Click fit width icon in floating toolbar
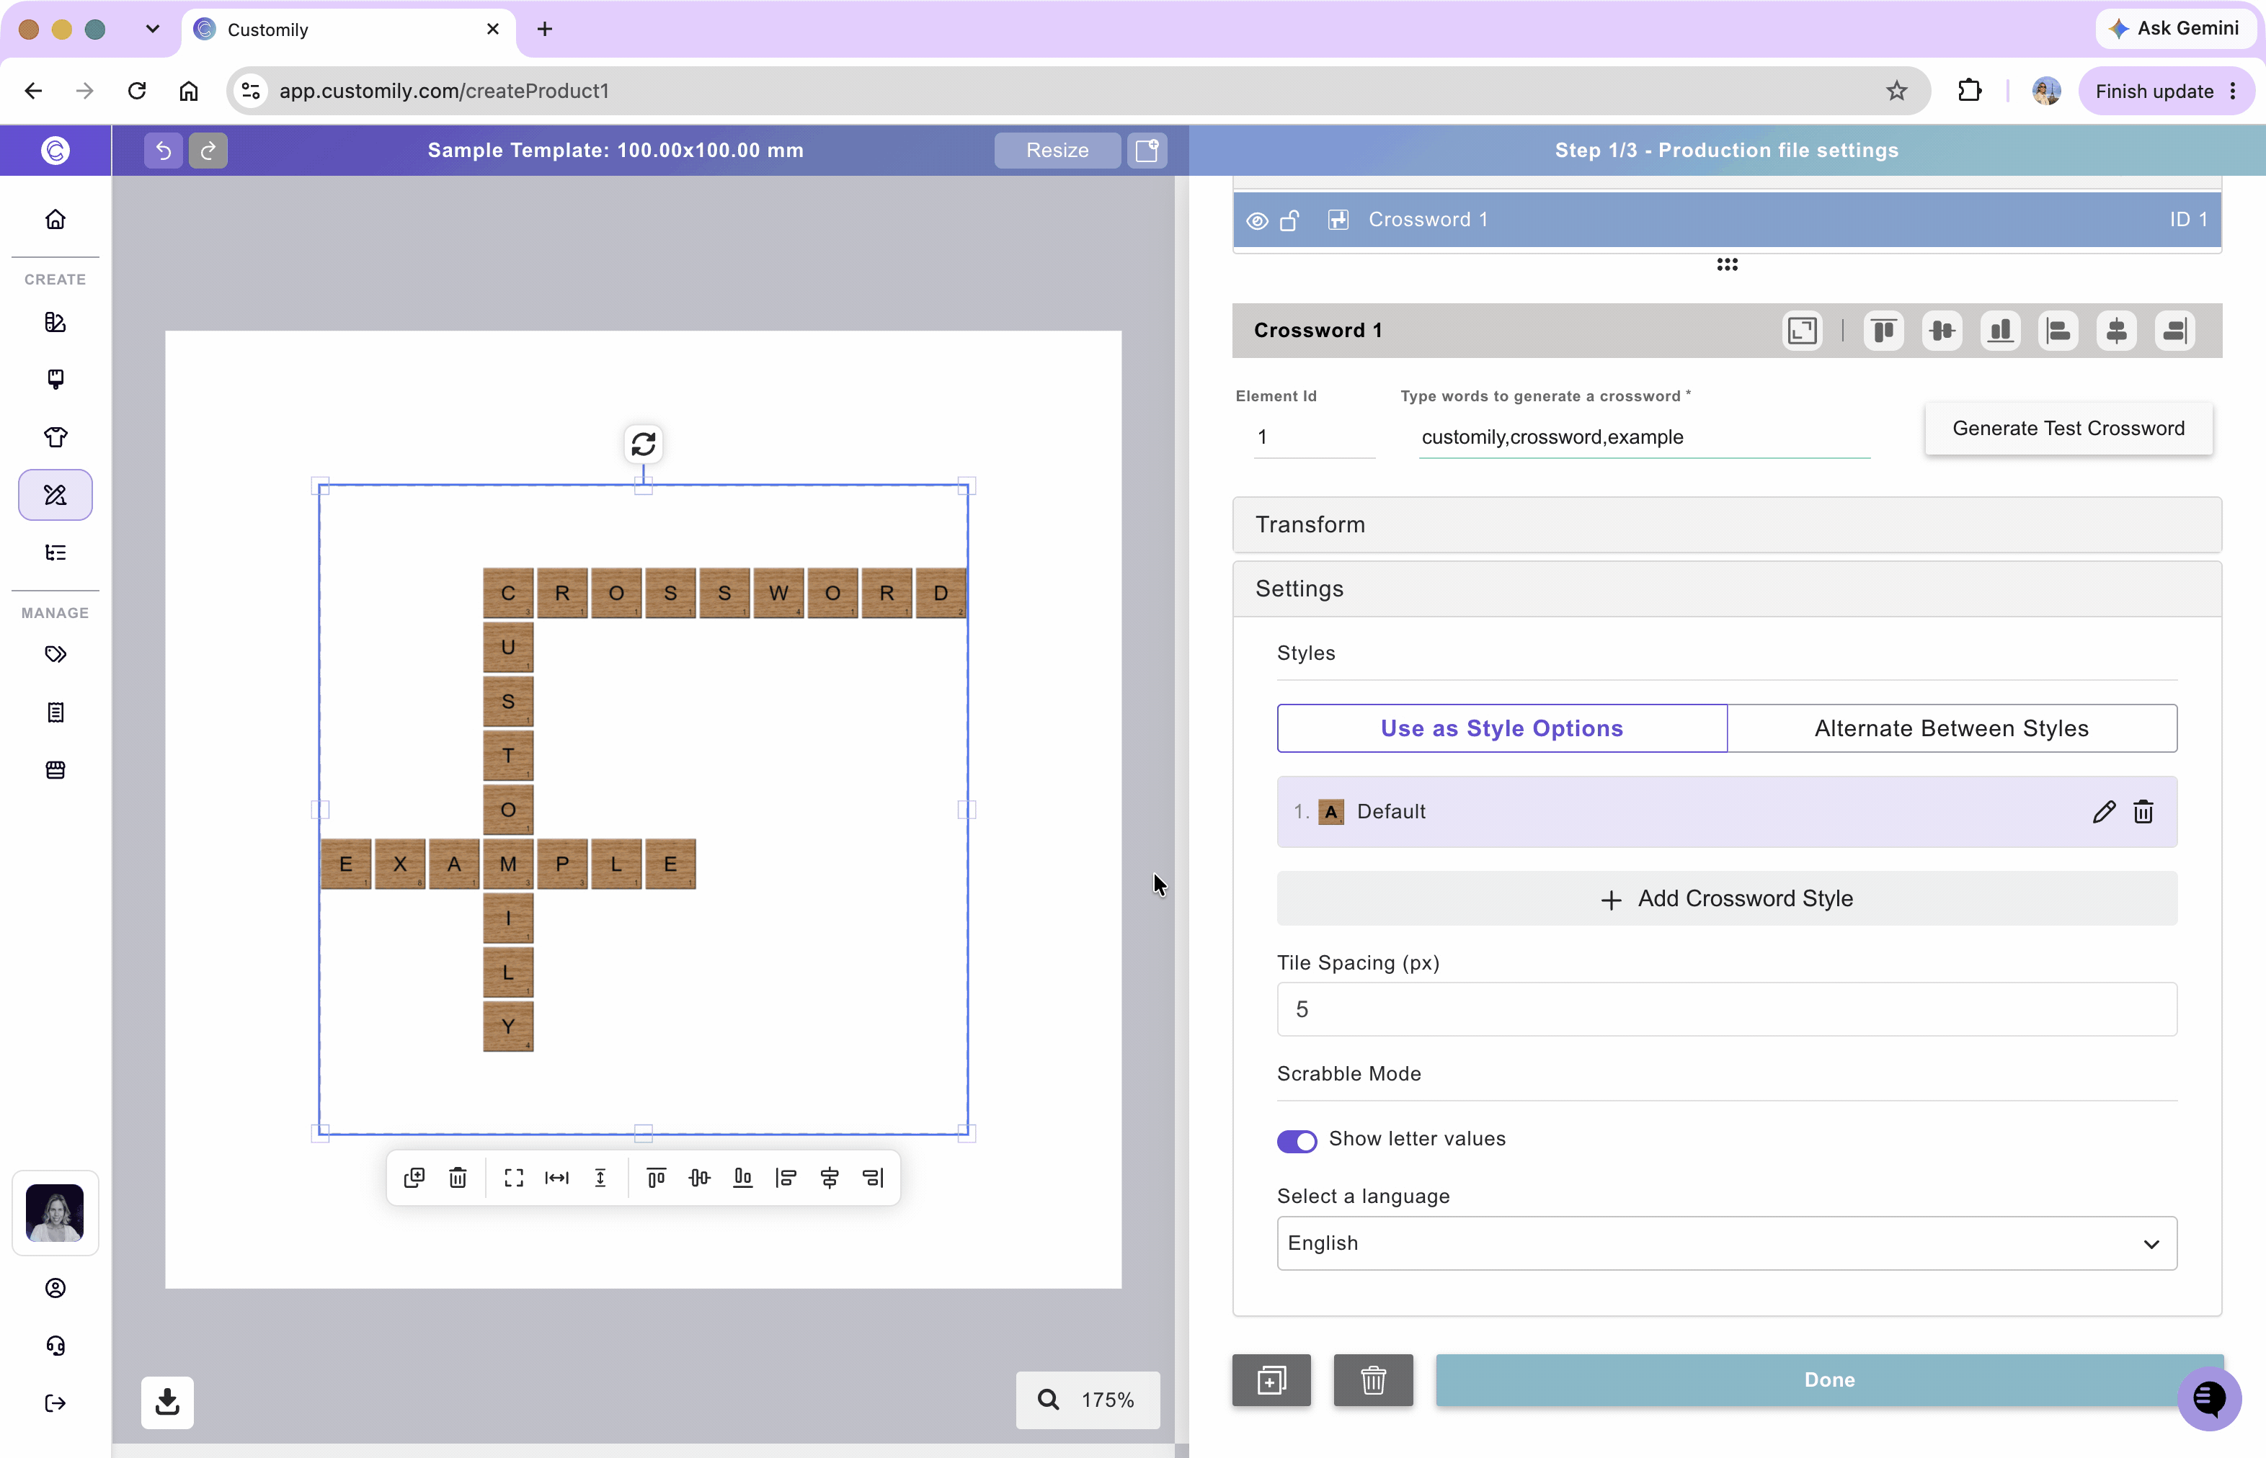Screen dimensions: 2266x1458 point(557,1178)
